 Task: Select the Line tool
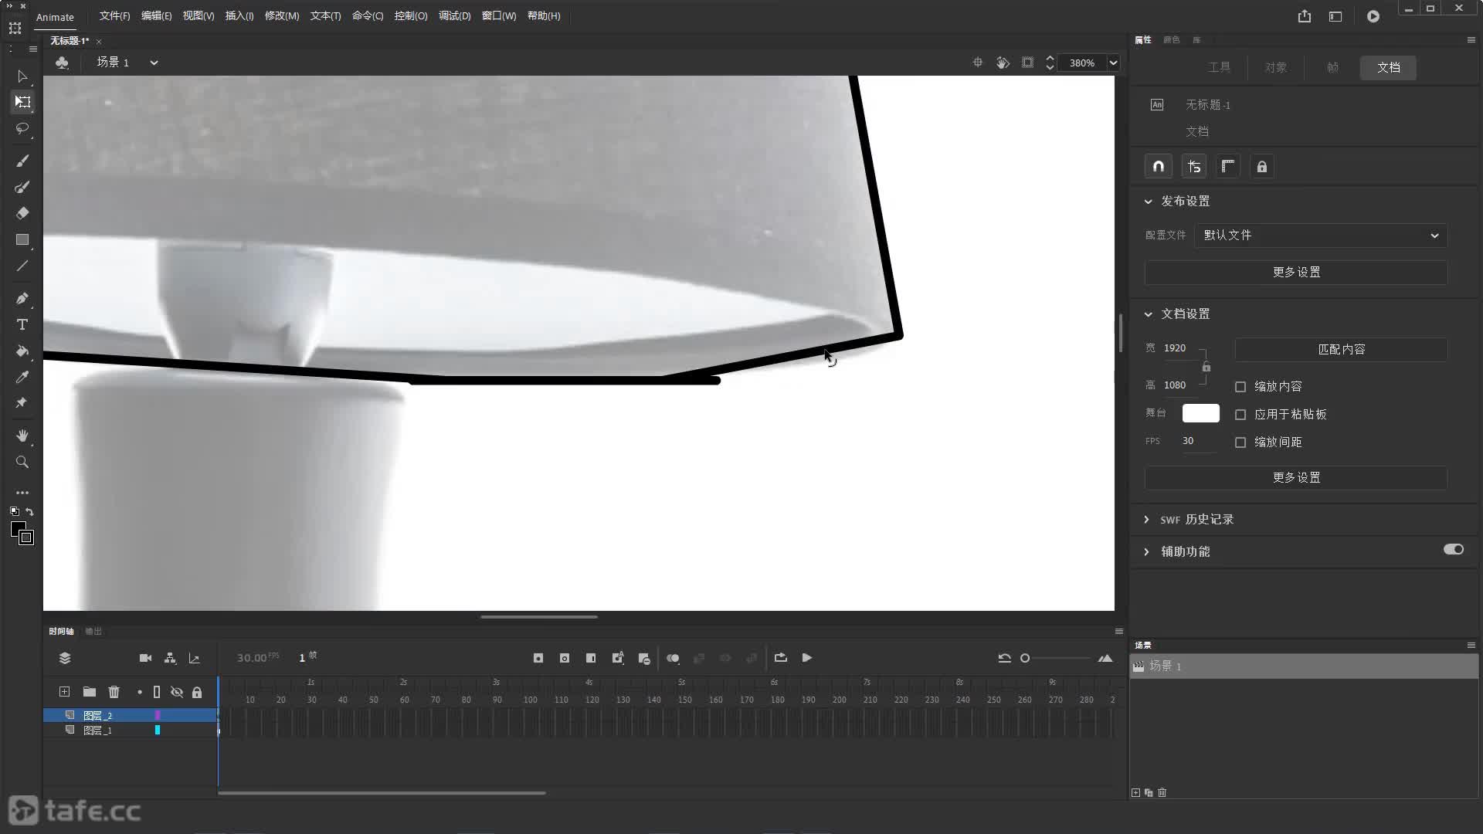[x=22, y=266]
